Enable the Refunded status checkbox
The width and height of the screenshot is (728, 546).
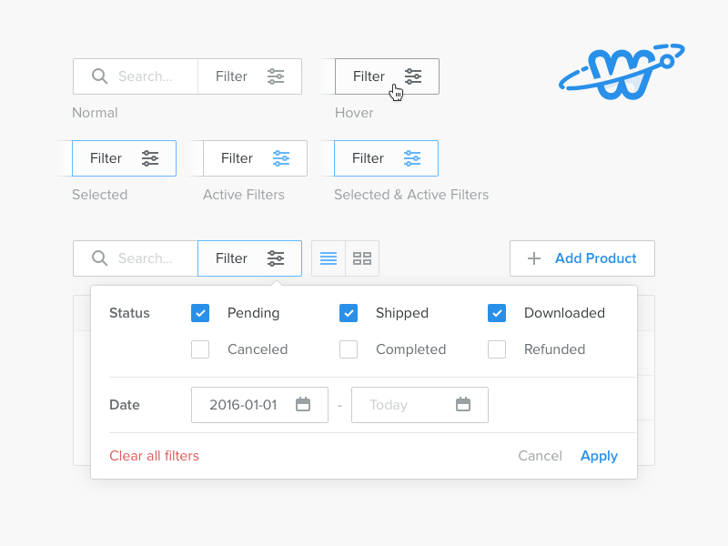coord(497,349)
